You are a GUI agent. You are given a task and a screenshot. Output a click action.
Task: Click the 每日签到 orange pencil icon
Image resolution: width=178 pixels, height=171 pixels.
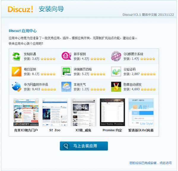[x=16, y=72]
